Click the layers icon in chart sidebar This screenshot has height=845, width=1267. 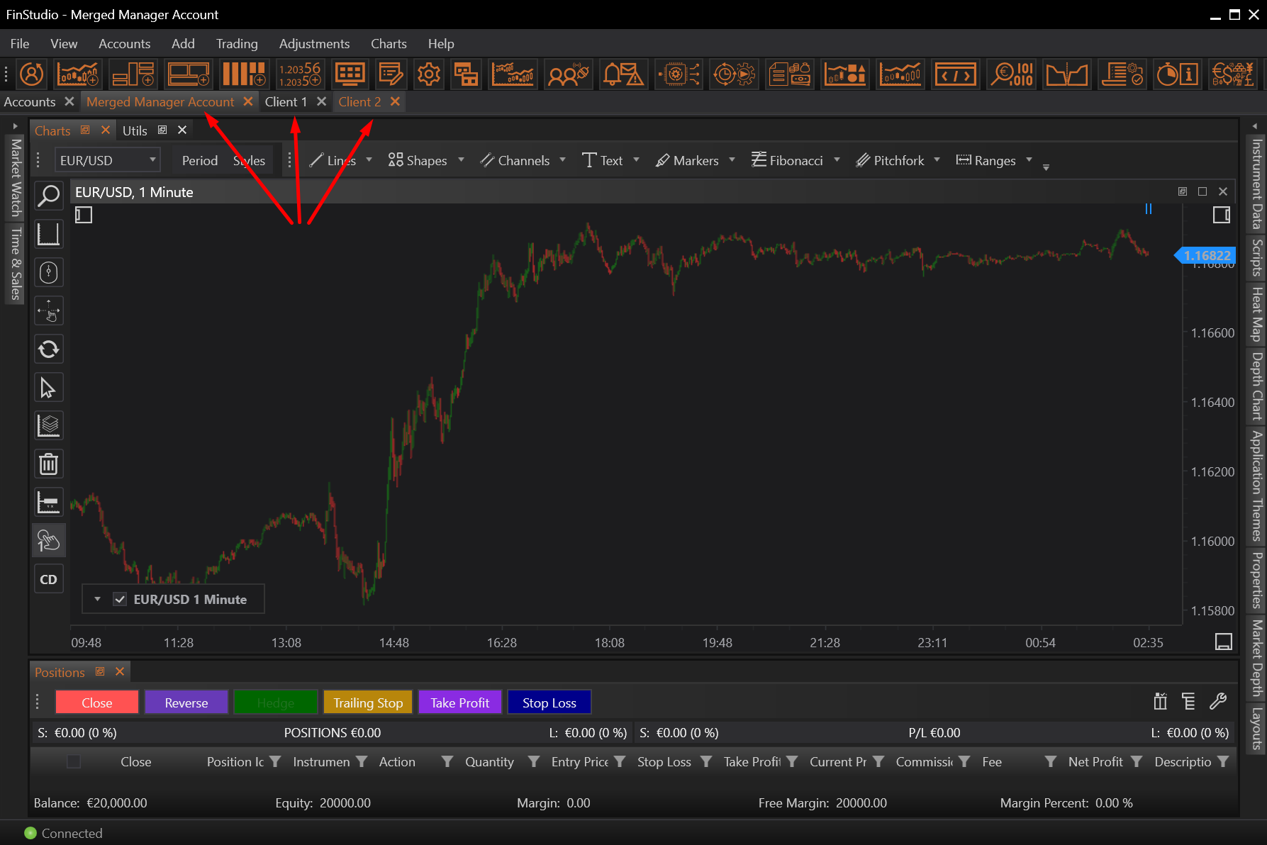pyautogui.click(x=48, y=425)
